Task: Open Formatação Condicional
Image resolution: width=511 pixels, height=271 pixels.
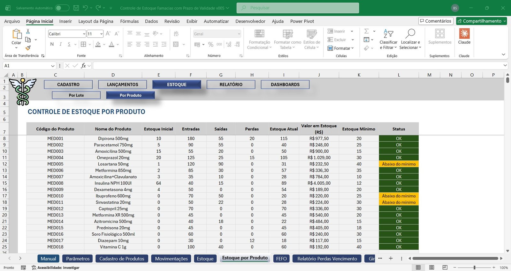Action: click(259, 39)
